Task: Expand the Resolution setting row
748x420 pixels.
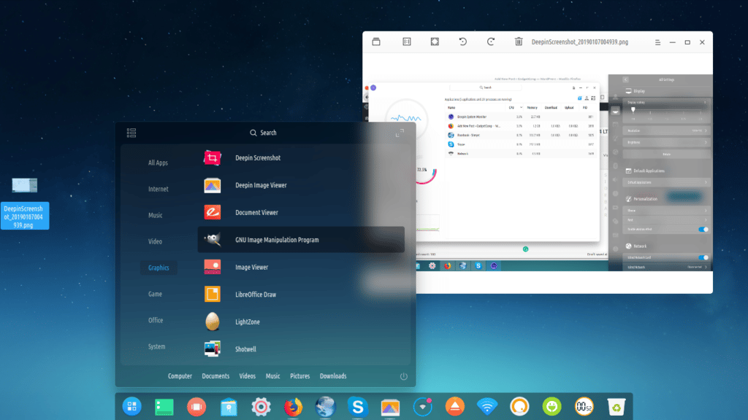Action: (x=666, y=131)
